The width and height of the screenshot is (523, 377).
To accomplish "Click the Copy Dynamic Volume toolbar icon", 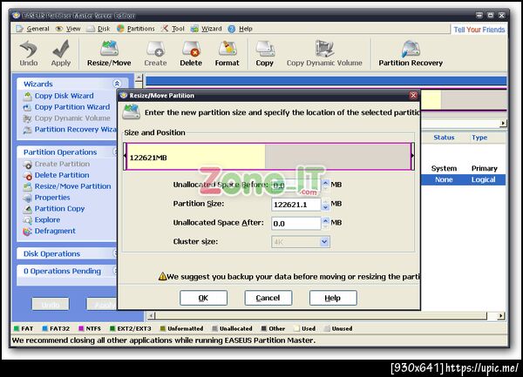I will click(x=324, y=53).
